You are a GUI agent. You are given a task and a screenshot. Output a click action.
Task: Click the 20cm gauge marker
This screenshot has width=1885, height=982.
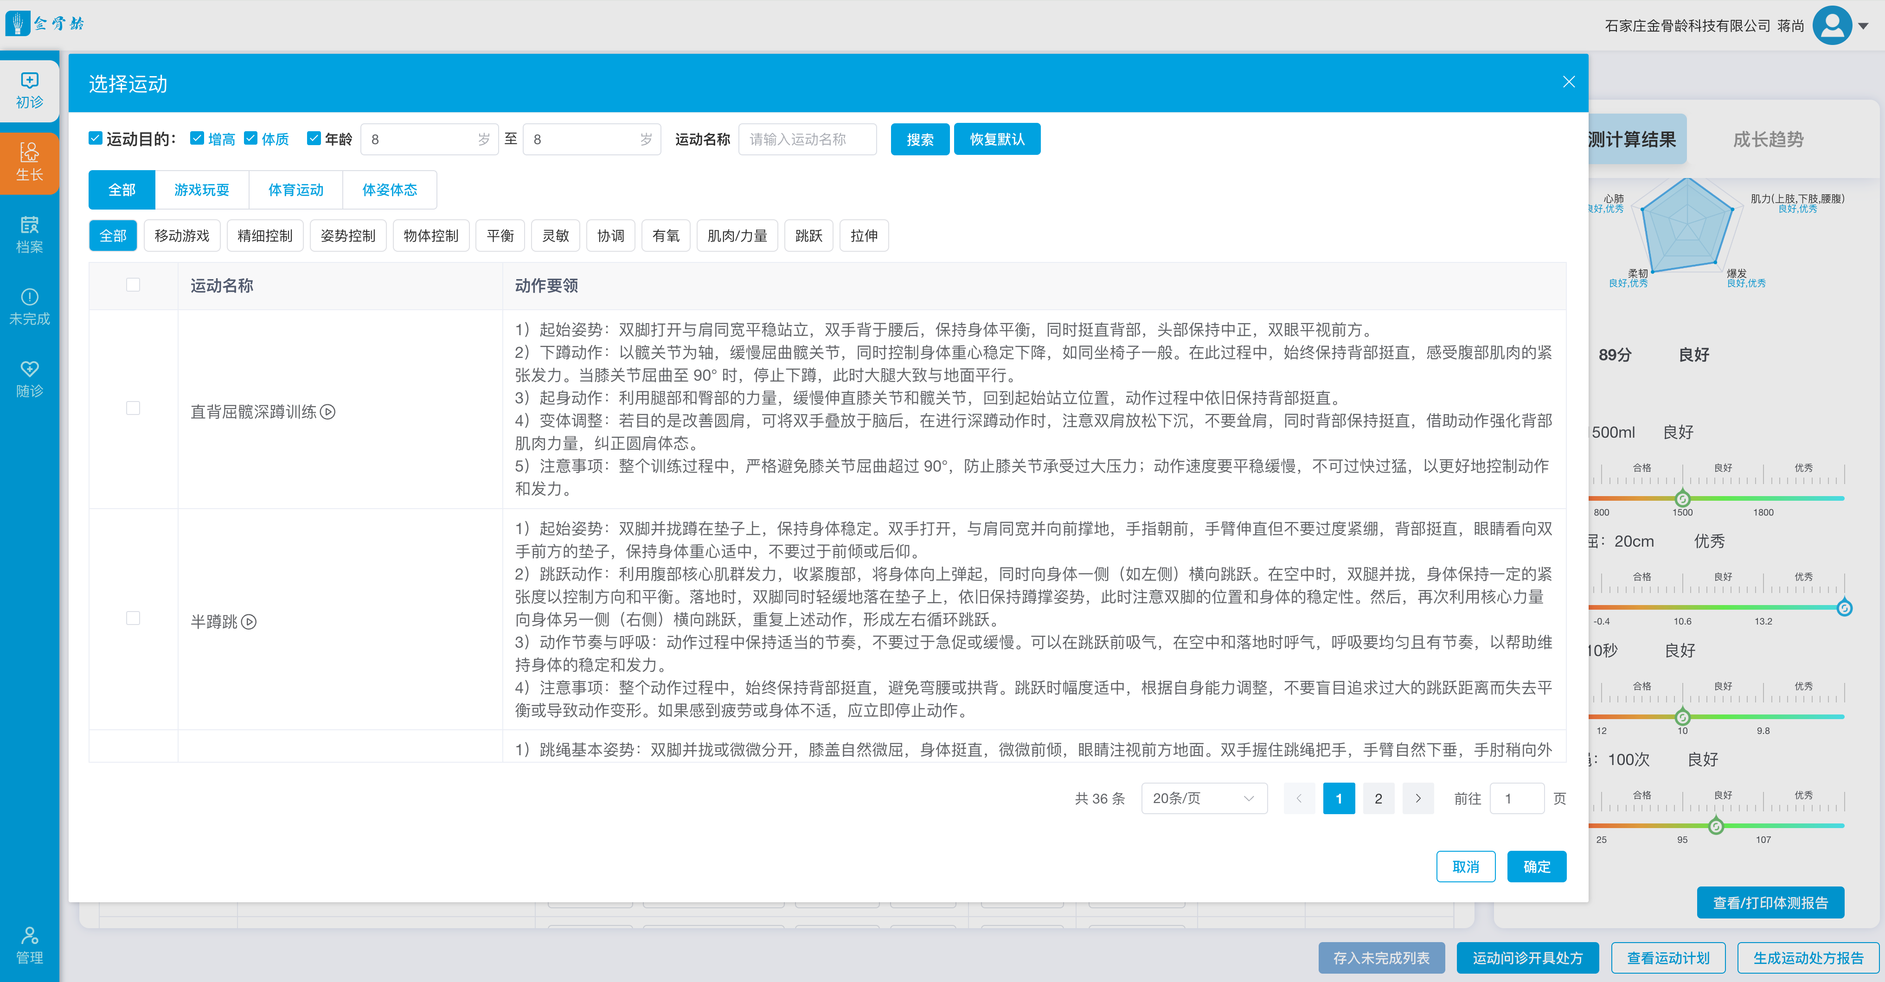1845,608
